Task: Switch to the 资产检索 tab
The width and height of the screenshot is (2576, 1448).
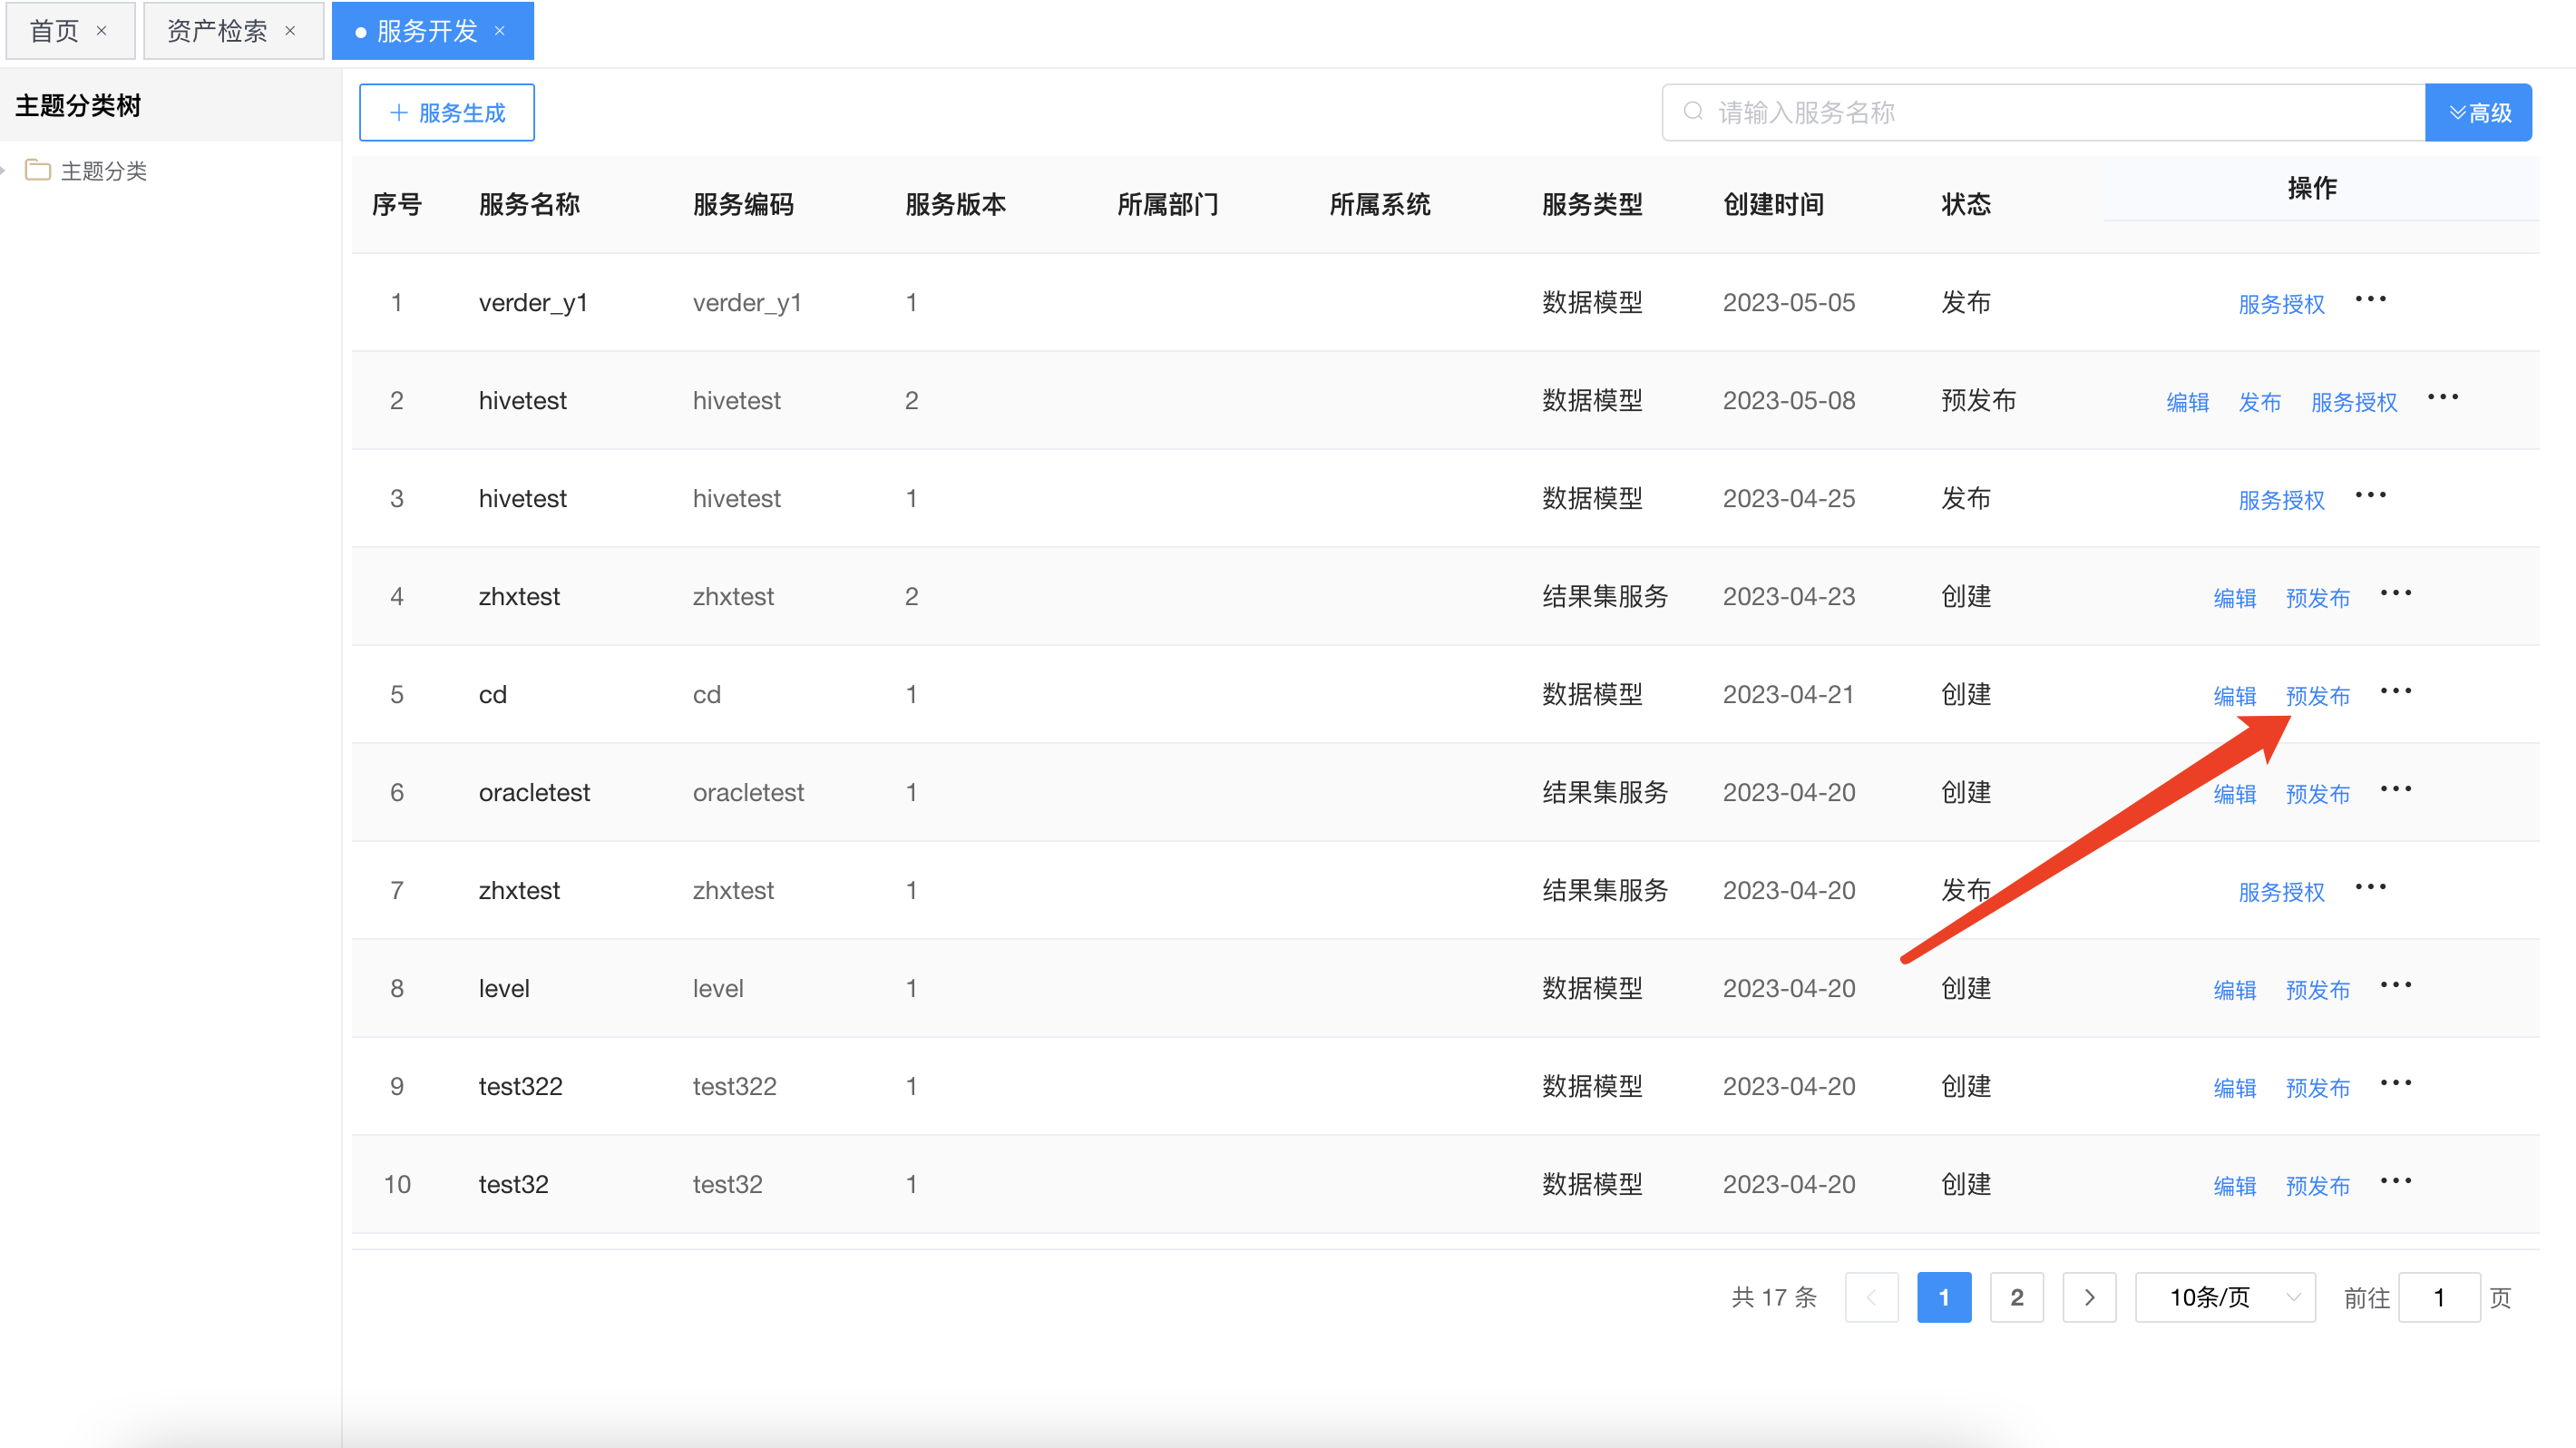Action: (x=217, y=31)
